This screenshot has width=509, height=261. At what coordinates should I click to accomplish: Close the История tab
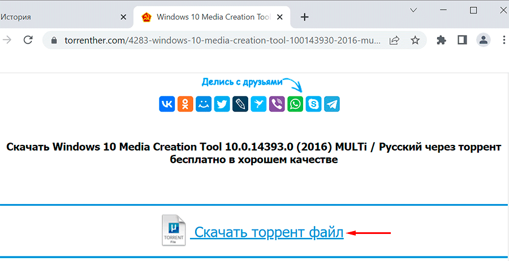(x=123, y=17)
